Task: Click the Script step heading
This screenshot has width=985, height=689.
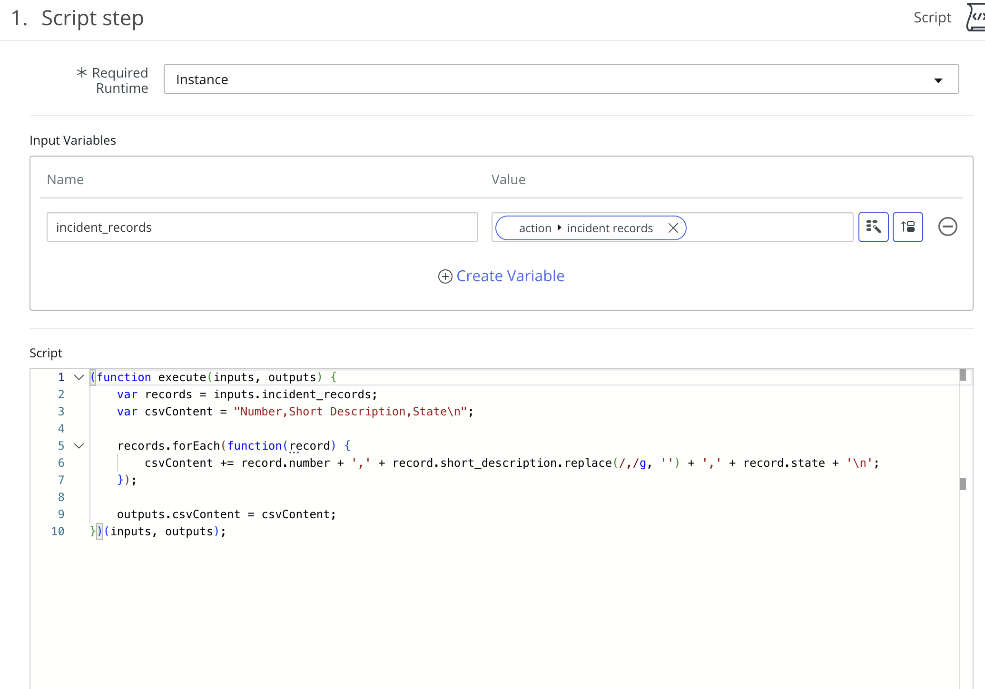Action: click(x=92, y=18)
